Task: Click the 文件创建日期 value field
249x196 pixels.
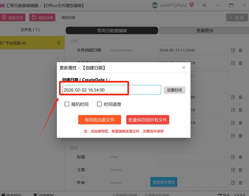Action: coord(192,50)
